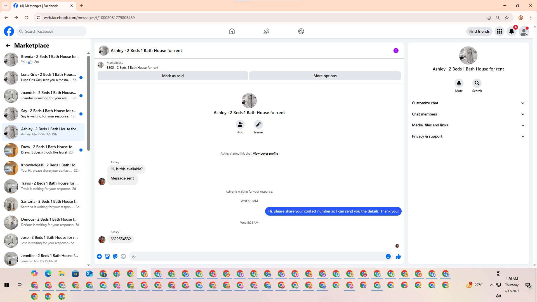Expand Media, files and links section
Image resolution: width=537 pixels, height=302 pixels.
click(x=468, y=125)
